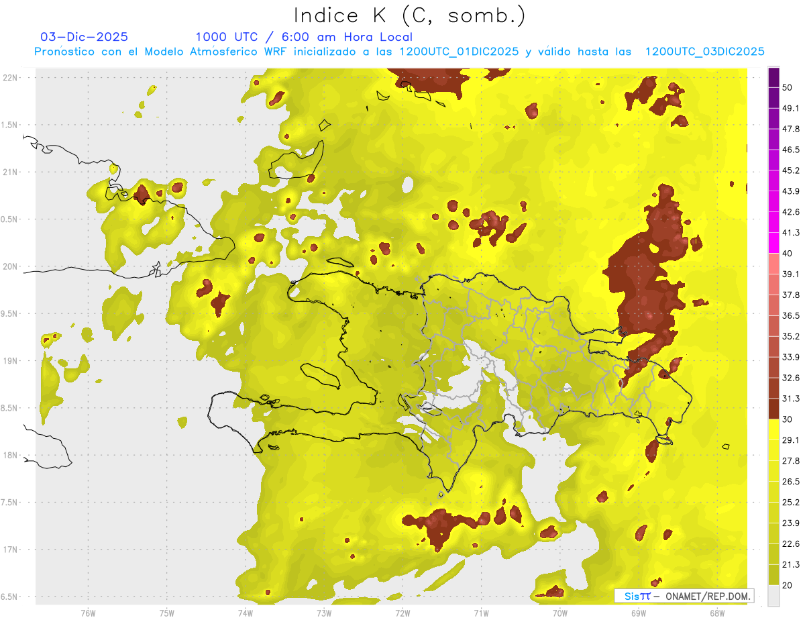Screen dimensions: 805x622
Task: Click the color bar value "41.3"
Action: point(791,233)
